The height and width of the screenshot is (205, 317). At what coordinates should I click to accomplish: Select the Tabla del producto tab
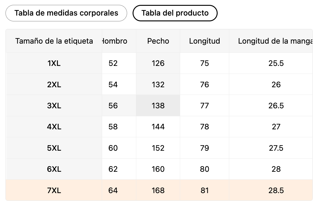pos(175,13)
